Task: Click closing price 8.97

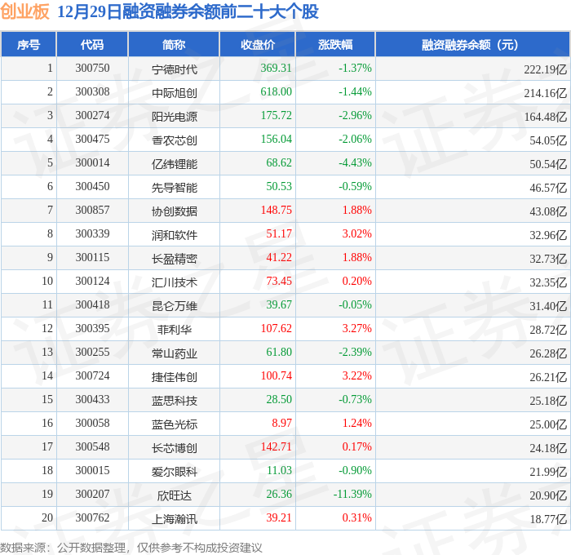Action: (282, 424)
